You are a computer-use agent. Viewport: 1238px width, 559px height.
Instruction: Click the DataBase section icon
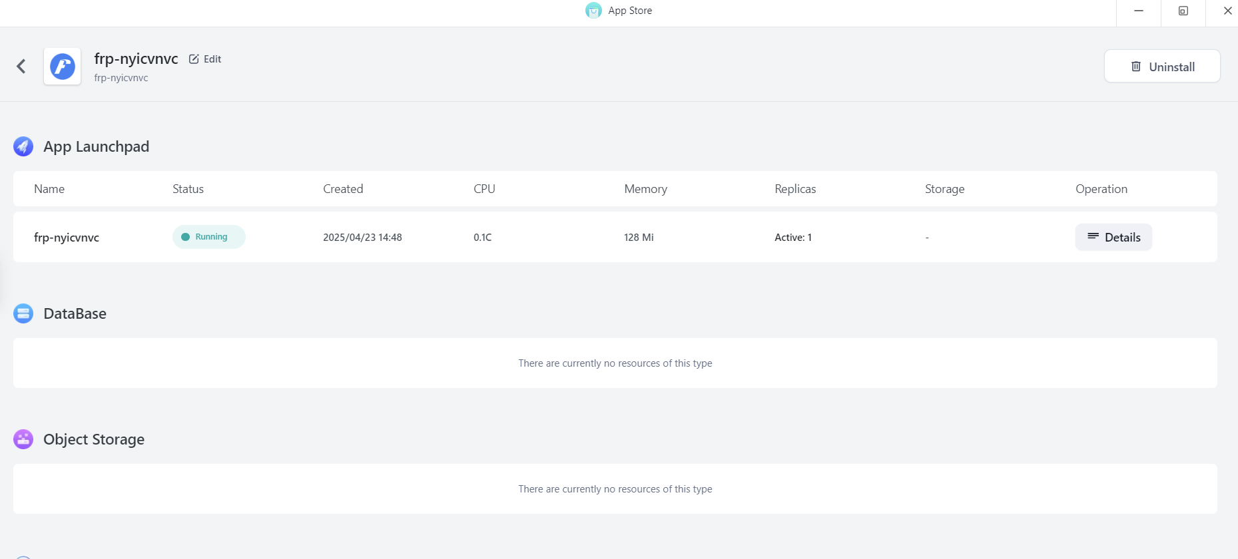click(x=23, y=313)
